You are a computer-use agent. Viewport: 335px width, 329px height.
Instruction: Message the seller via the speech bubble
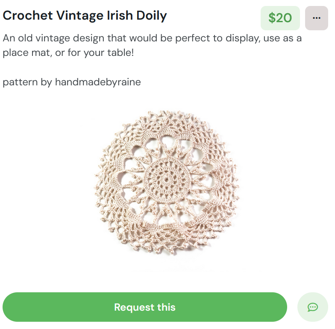click(312, 307)
